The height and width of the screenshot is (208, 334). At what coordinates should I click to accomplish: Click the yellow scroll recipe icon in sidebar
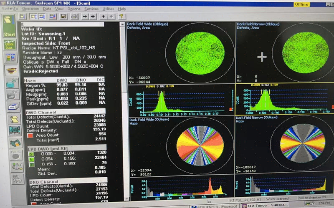tap(14, 119)
